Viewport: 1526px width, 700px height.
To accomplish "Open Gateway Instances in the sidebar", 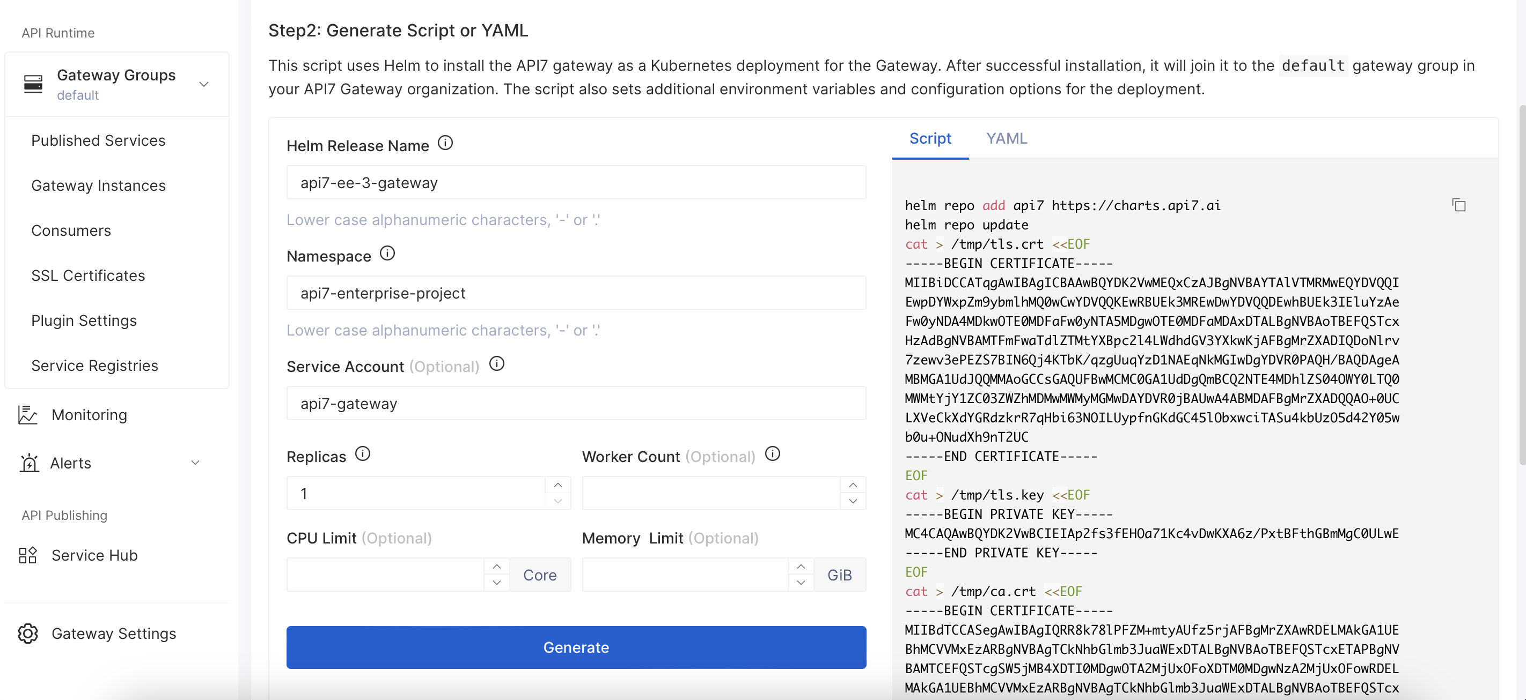I will (x=98, y=185).
